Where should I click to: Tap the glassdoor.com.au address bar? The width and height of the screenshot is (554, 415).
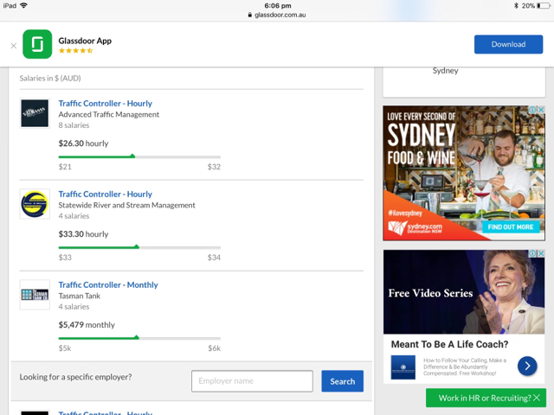tap(277, 15)
